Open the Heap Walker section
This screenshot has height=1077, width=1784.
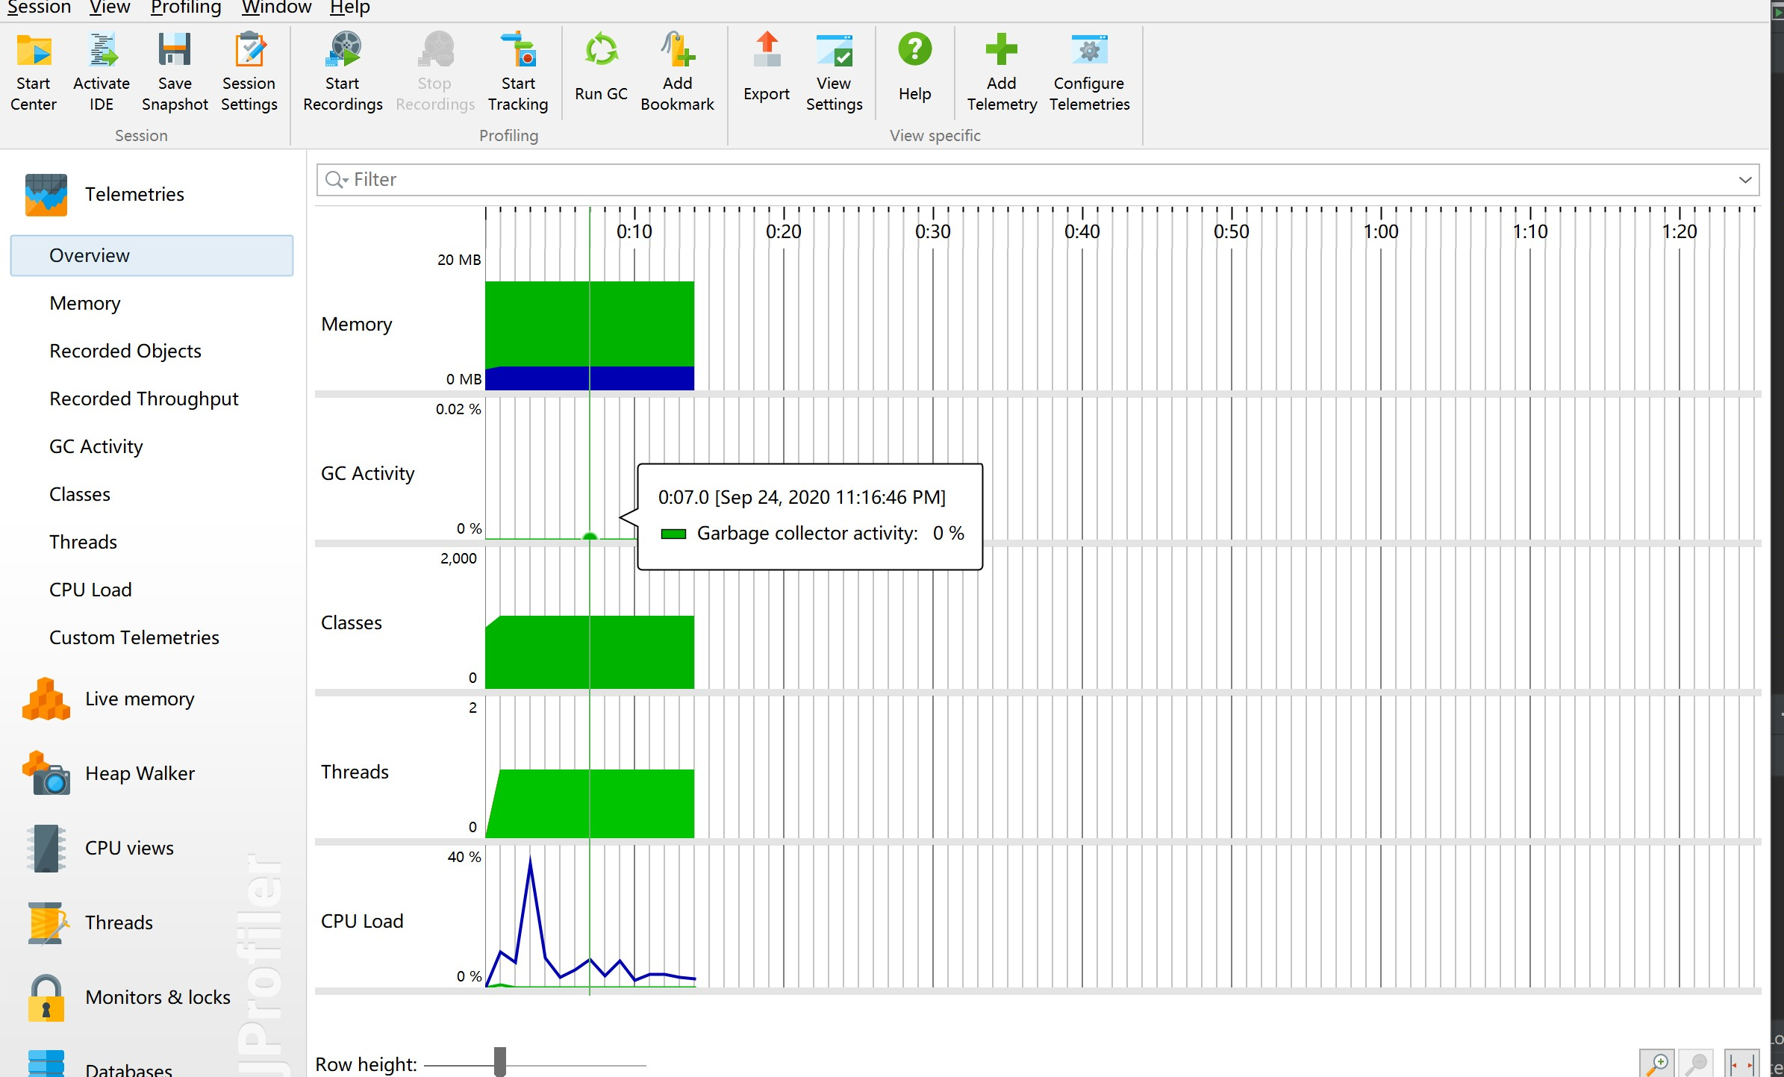tap(140, 773)
